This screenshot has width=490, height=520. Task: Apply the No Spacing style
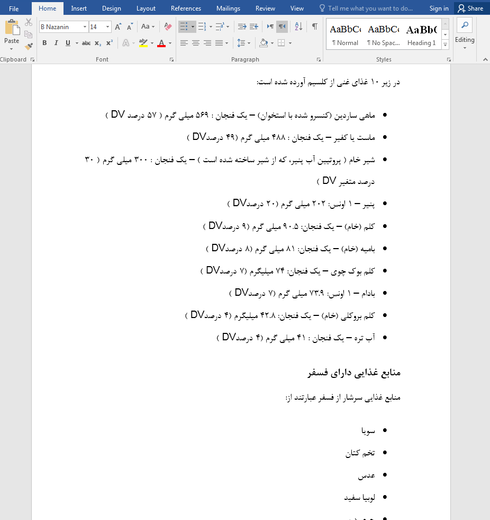pyautogui.click(x=384, y=34)
